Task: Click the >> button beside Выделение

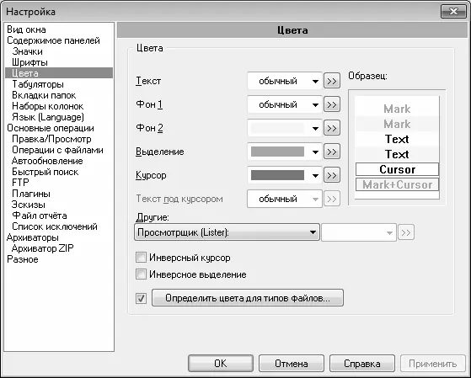Action: 332,152
